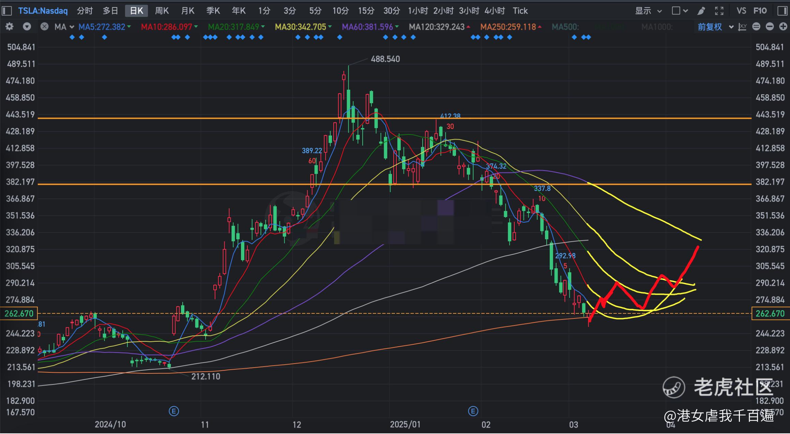790x434 pixels.
Task: Click earnings E marker near February
Action: coord(473,411)
